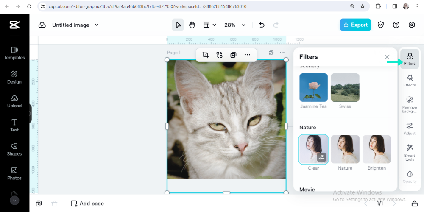Click the replace image icon in toolbar

219,55
